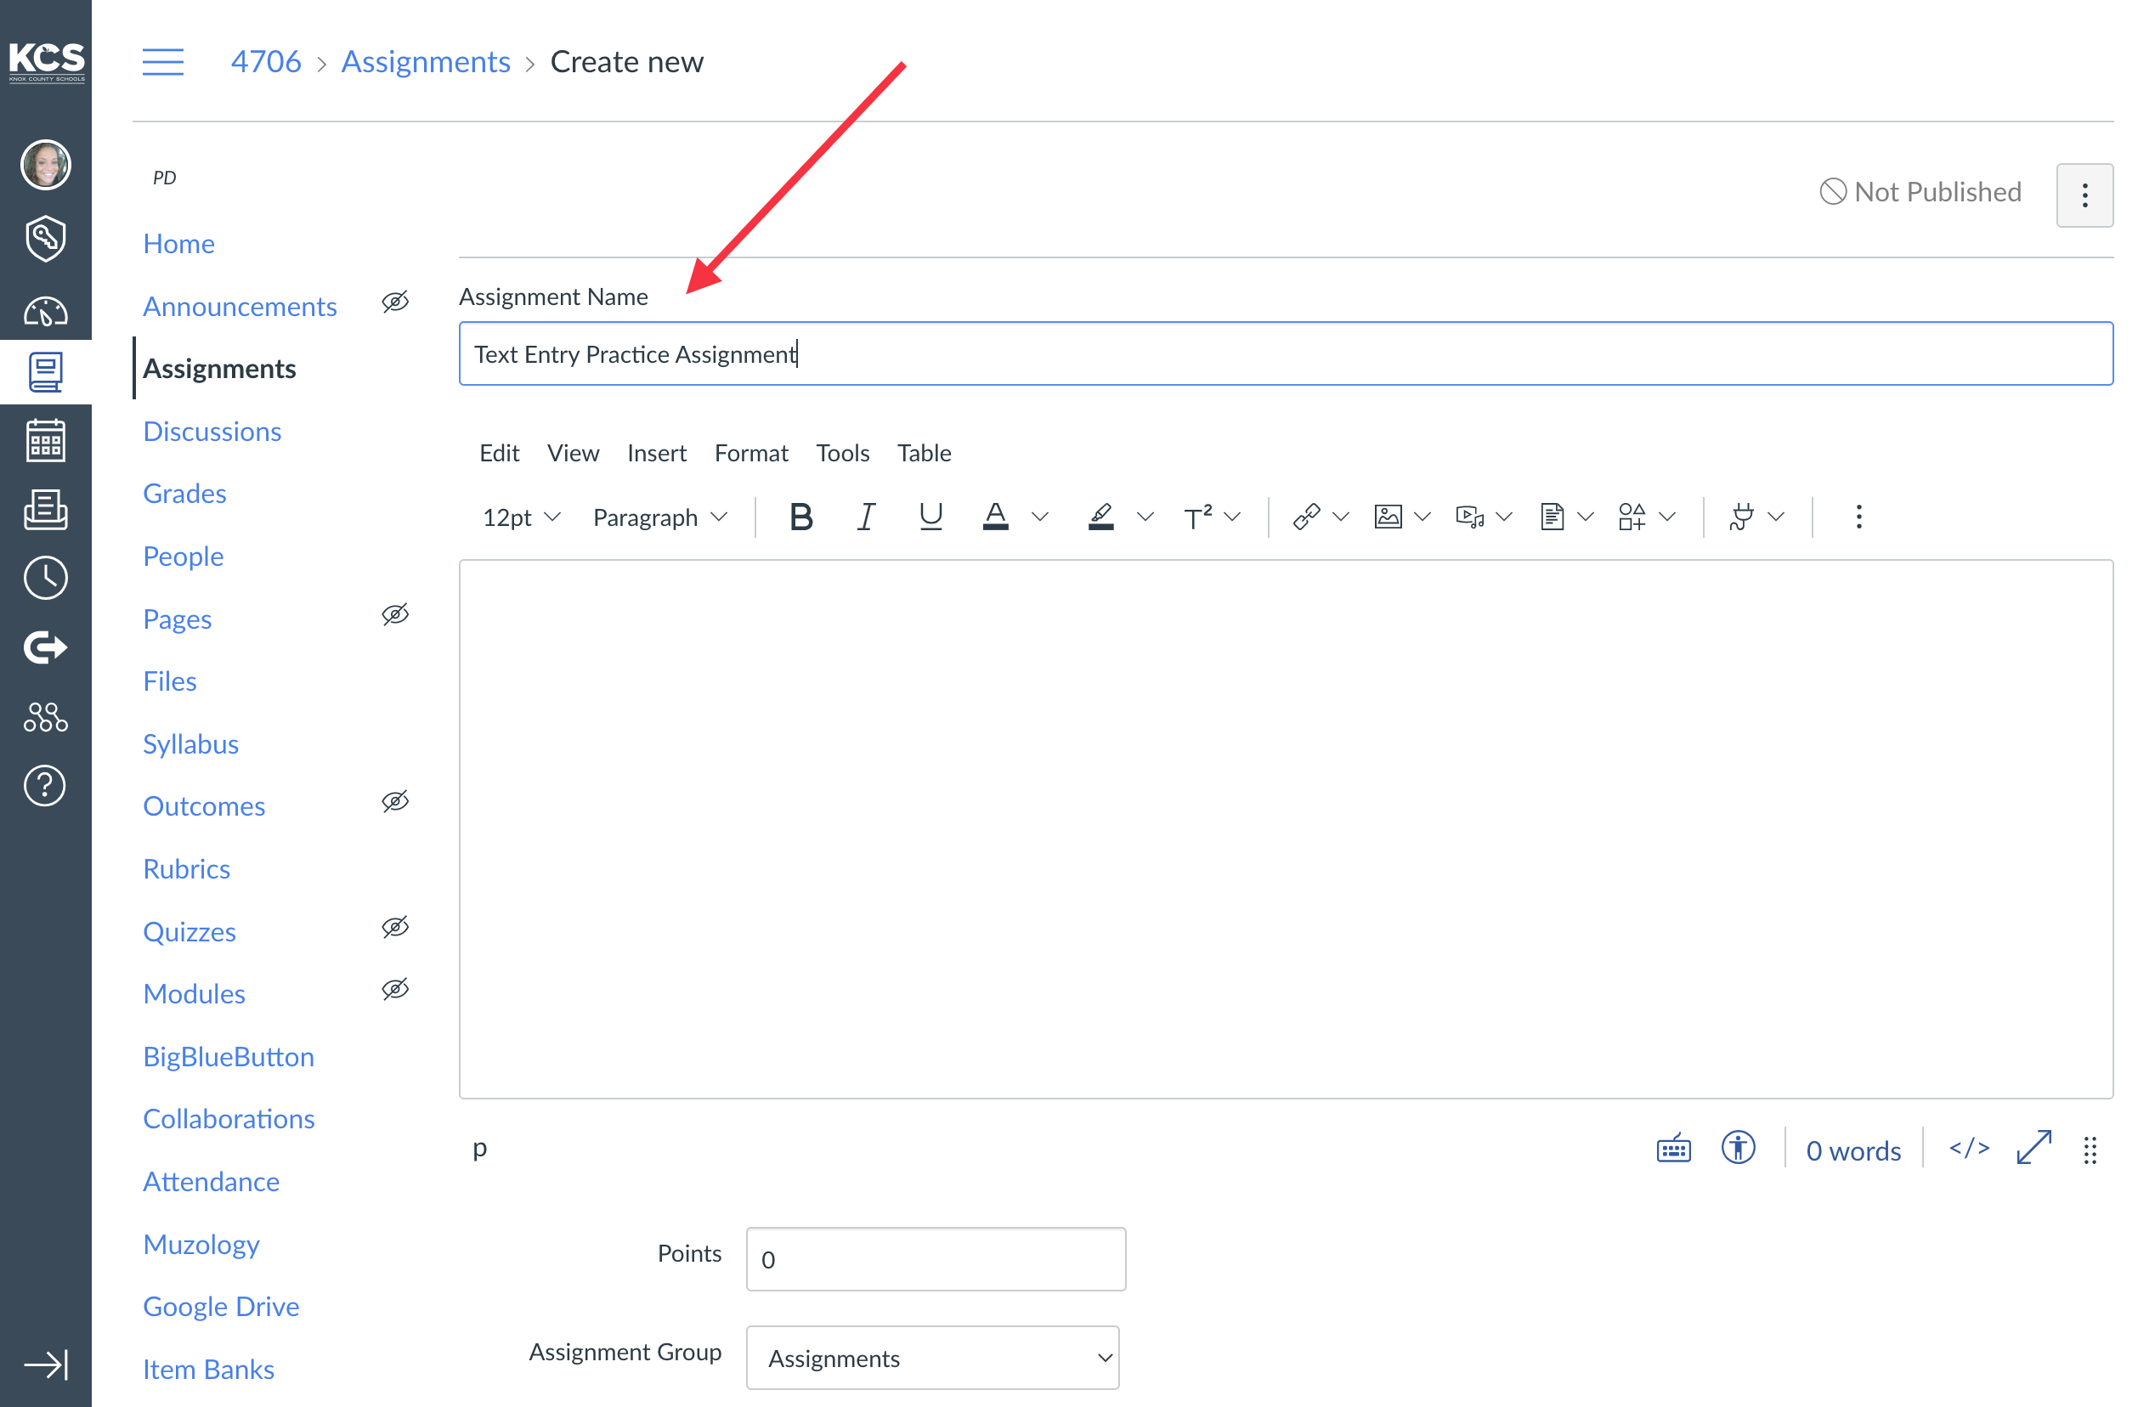Open the Calendar icon in global nav
The width and height of the screenshot is (2155, 1407).
pos(45,441)
